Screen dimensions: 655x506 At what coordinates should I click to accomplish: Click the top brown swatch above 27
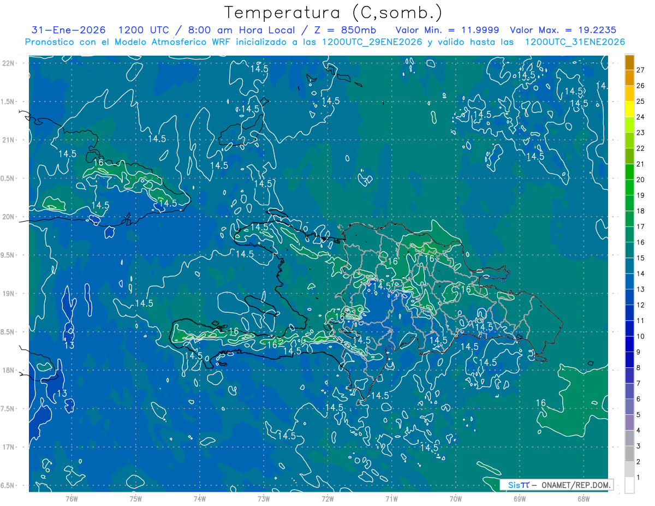click(629, 62)
